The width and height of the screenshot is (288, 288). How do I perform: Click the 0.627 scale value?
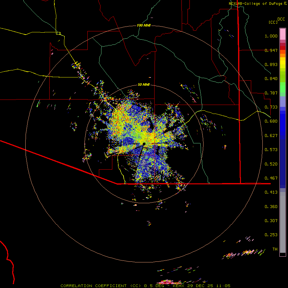[271, 136]
